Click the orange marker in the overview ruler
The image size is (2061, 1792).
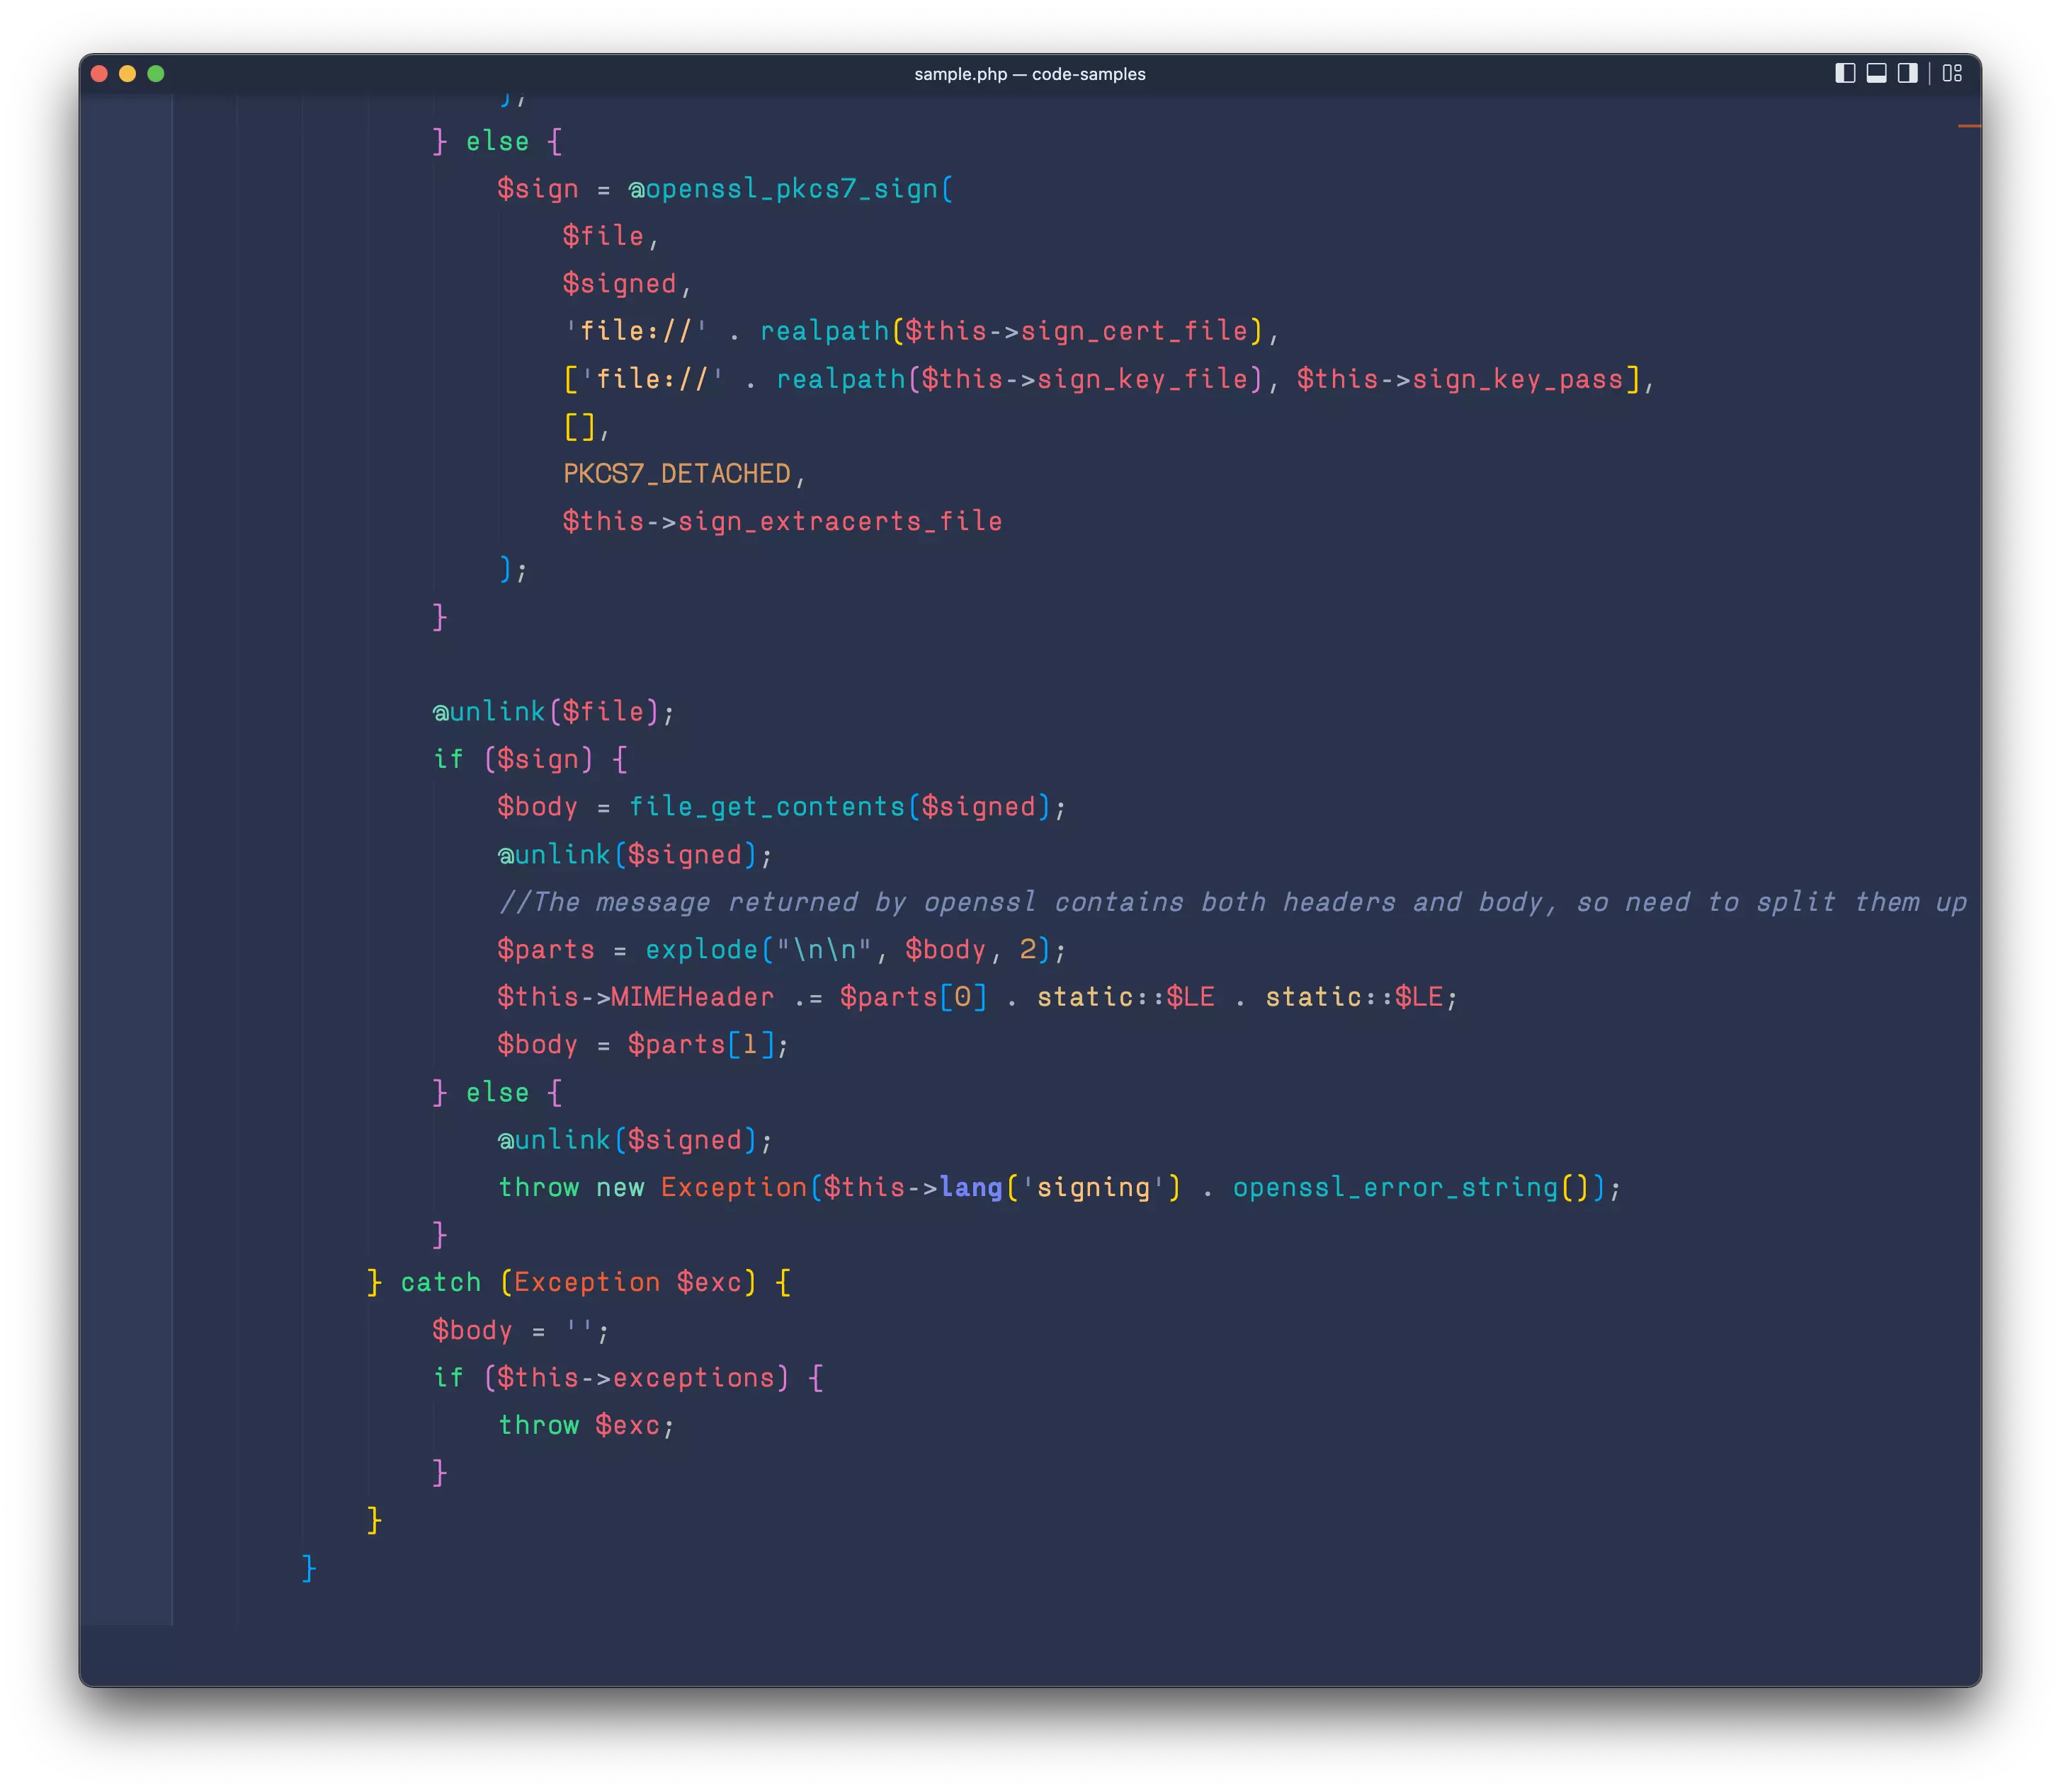[1969, 126]
